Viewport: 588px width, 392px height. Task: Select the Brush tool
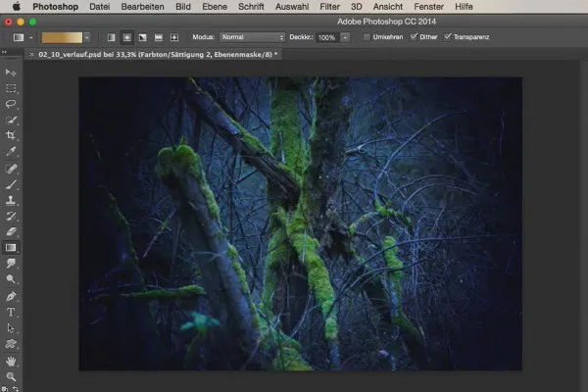pos(11,184)
